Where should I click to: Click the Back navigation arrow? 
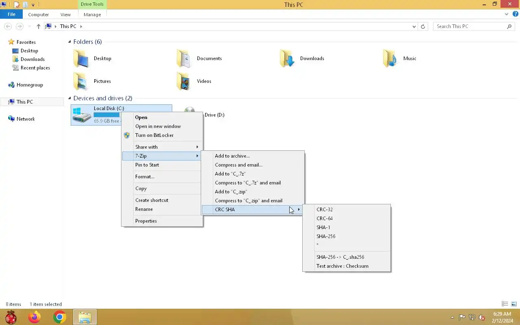point(8,26)
